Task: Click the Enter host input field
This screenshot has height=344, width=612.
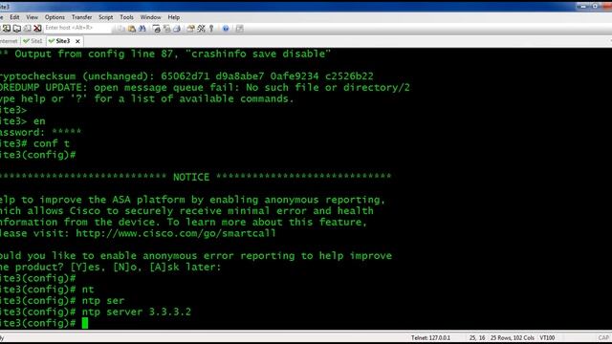Action: (x=77, y=28)
